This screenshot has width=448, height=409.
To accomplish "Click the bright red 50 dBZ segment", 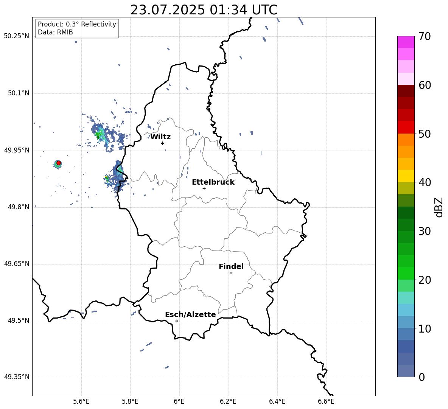I will [x=406, y=127].
